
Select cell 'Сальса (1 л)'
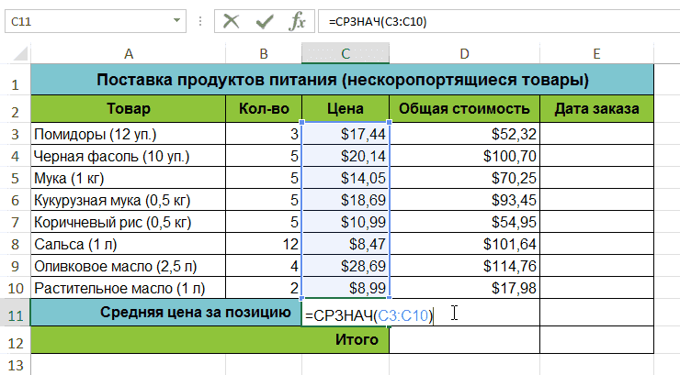129,245
